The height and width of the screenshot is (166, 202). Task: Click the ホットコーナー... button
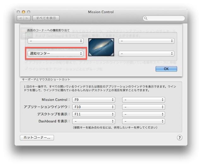pyautogui.click(x=37, y=137)
